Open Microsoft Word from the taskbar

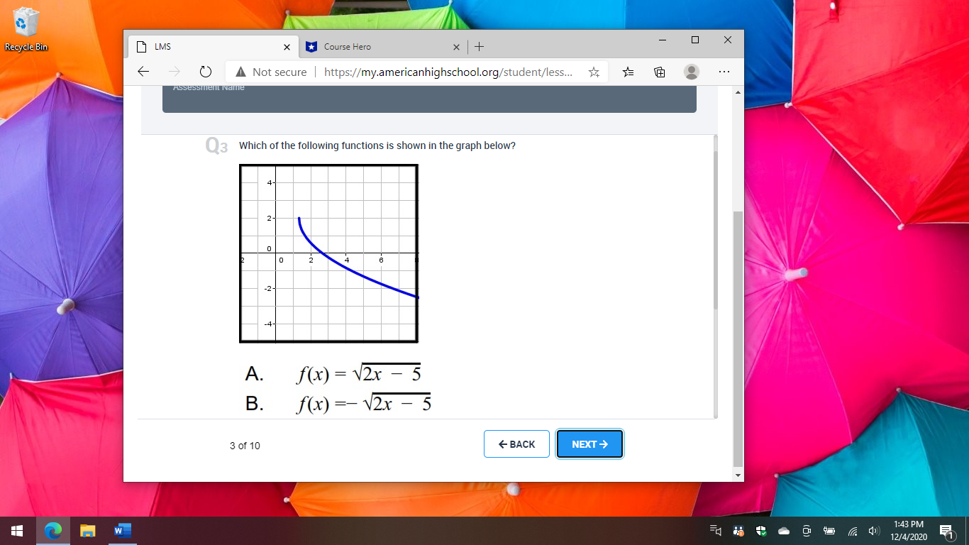pos(122,530)
